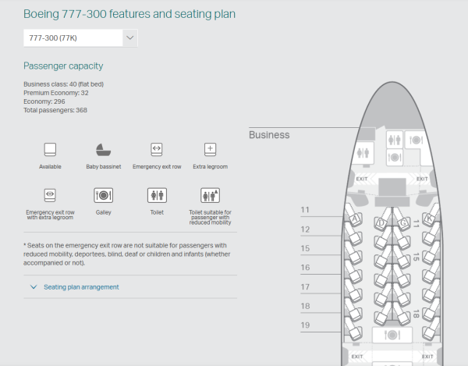Click the chevron beside Seating plan arrangement
This screenshot has height=366, width=468.
[x=34, y=287]
